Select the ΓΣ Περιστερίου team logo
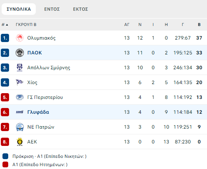Viewport: 207px width, 169px height. (x=20, y=97)
